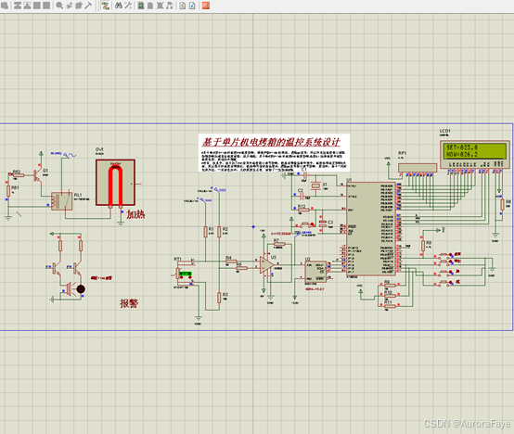Viewport: 514px width, 434px height.
Task: Launch the orange PCB layout icon
Action: 206,6
